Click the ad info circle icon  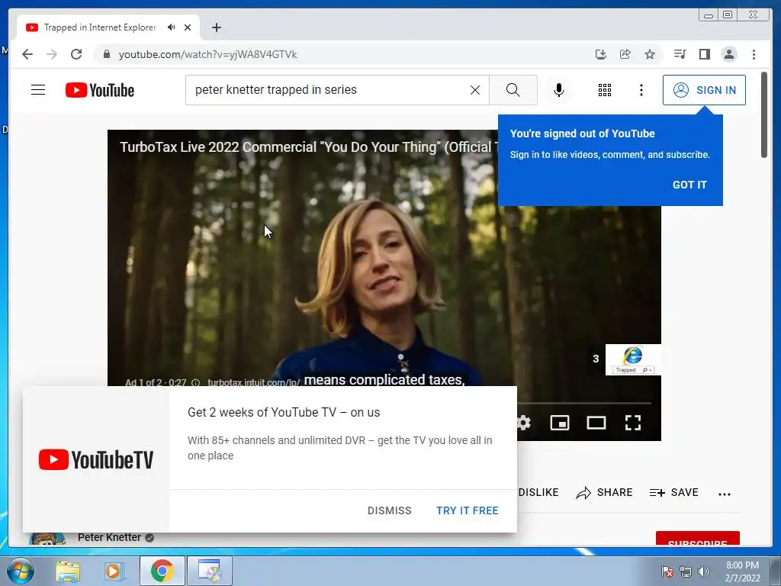[196, 383]
